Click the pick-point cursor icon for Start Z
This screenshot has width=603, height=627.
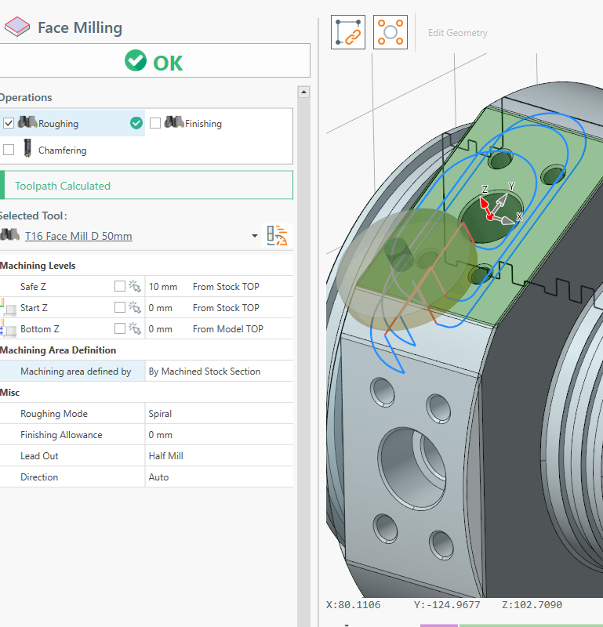click(x=134, y=308)
